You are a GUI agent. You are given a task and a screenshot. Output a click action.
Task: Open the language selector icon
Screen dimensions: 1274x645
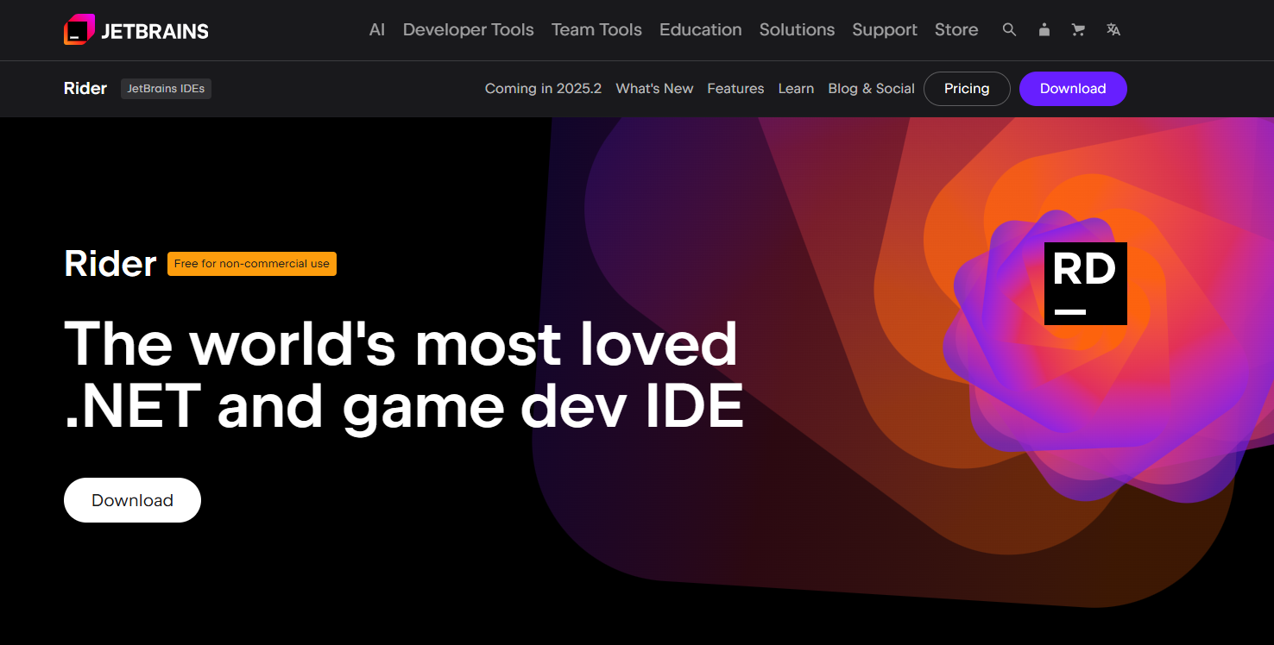1113,29
